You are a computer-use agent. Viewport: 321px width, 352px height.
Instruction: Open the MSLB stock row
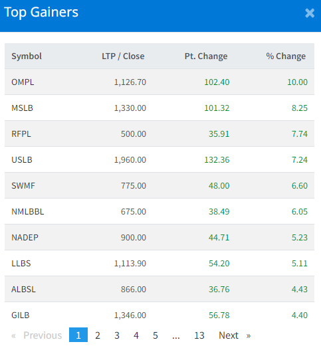coord(160,108)
